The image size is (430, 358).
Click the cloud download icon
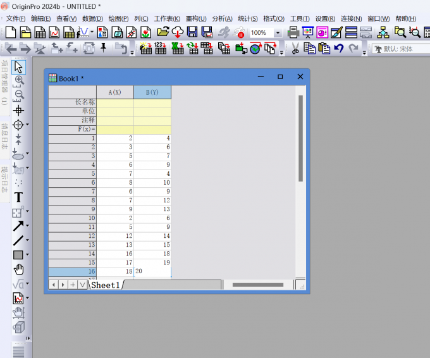point(178,32)
